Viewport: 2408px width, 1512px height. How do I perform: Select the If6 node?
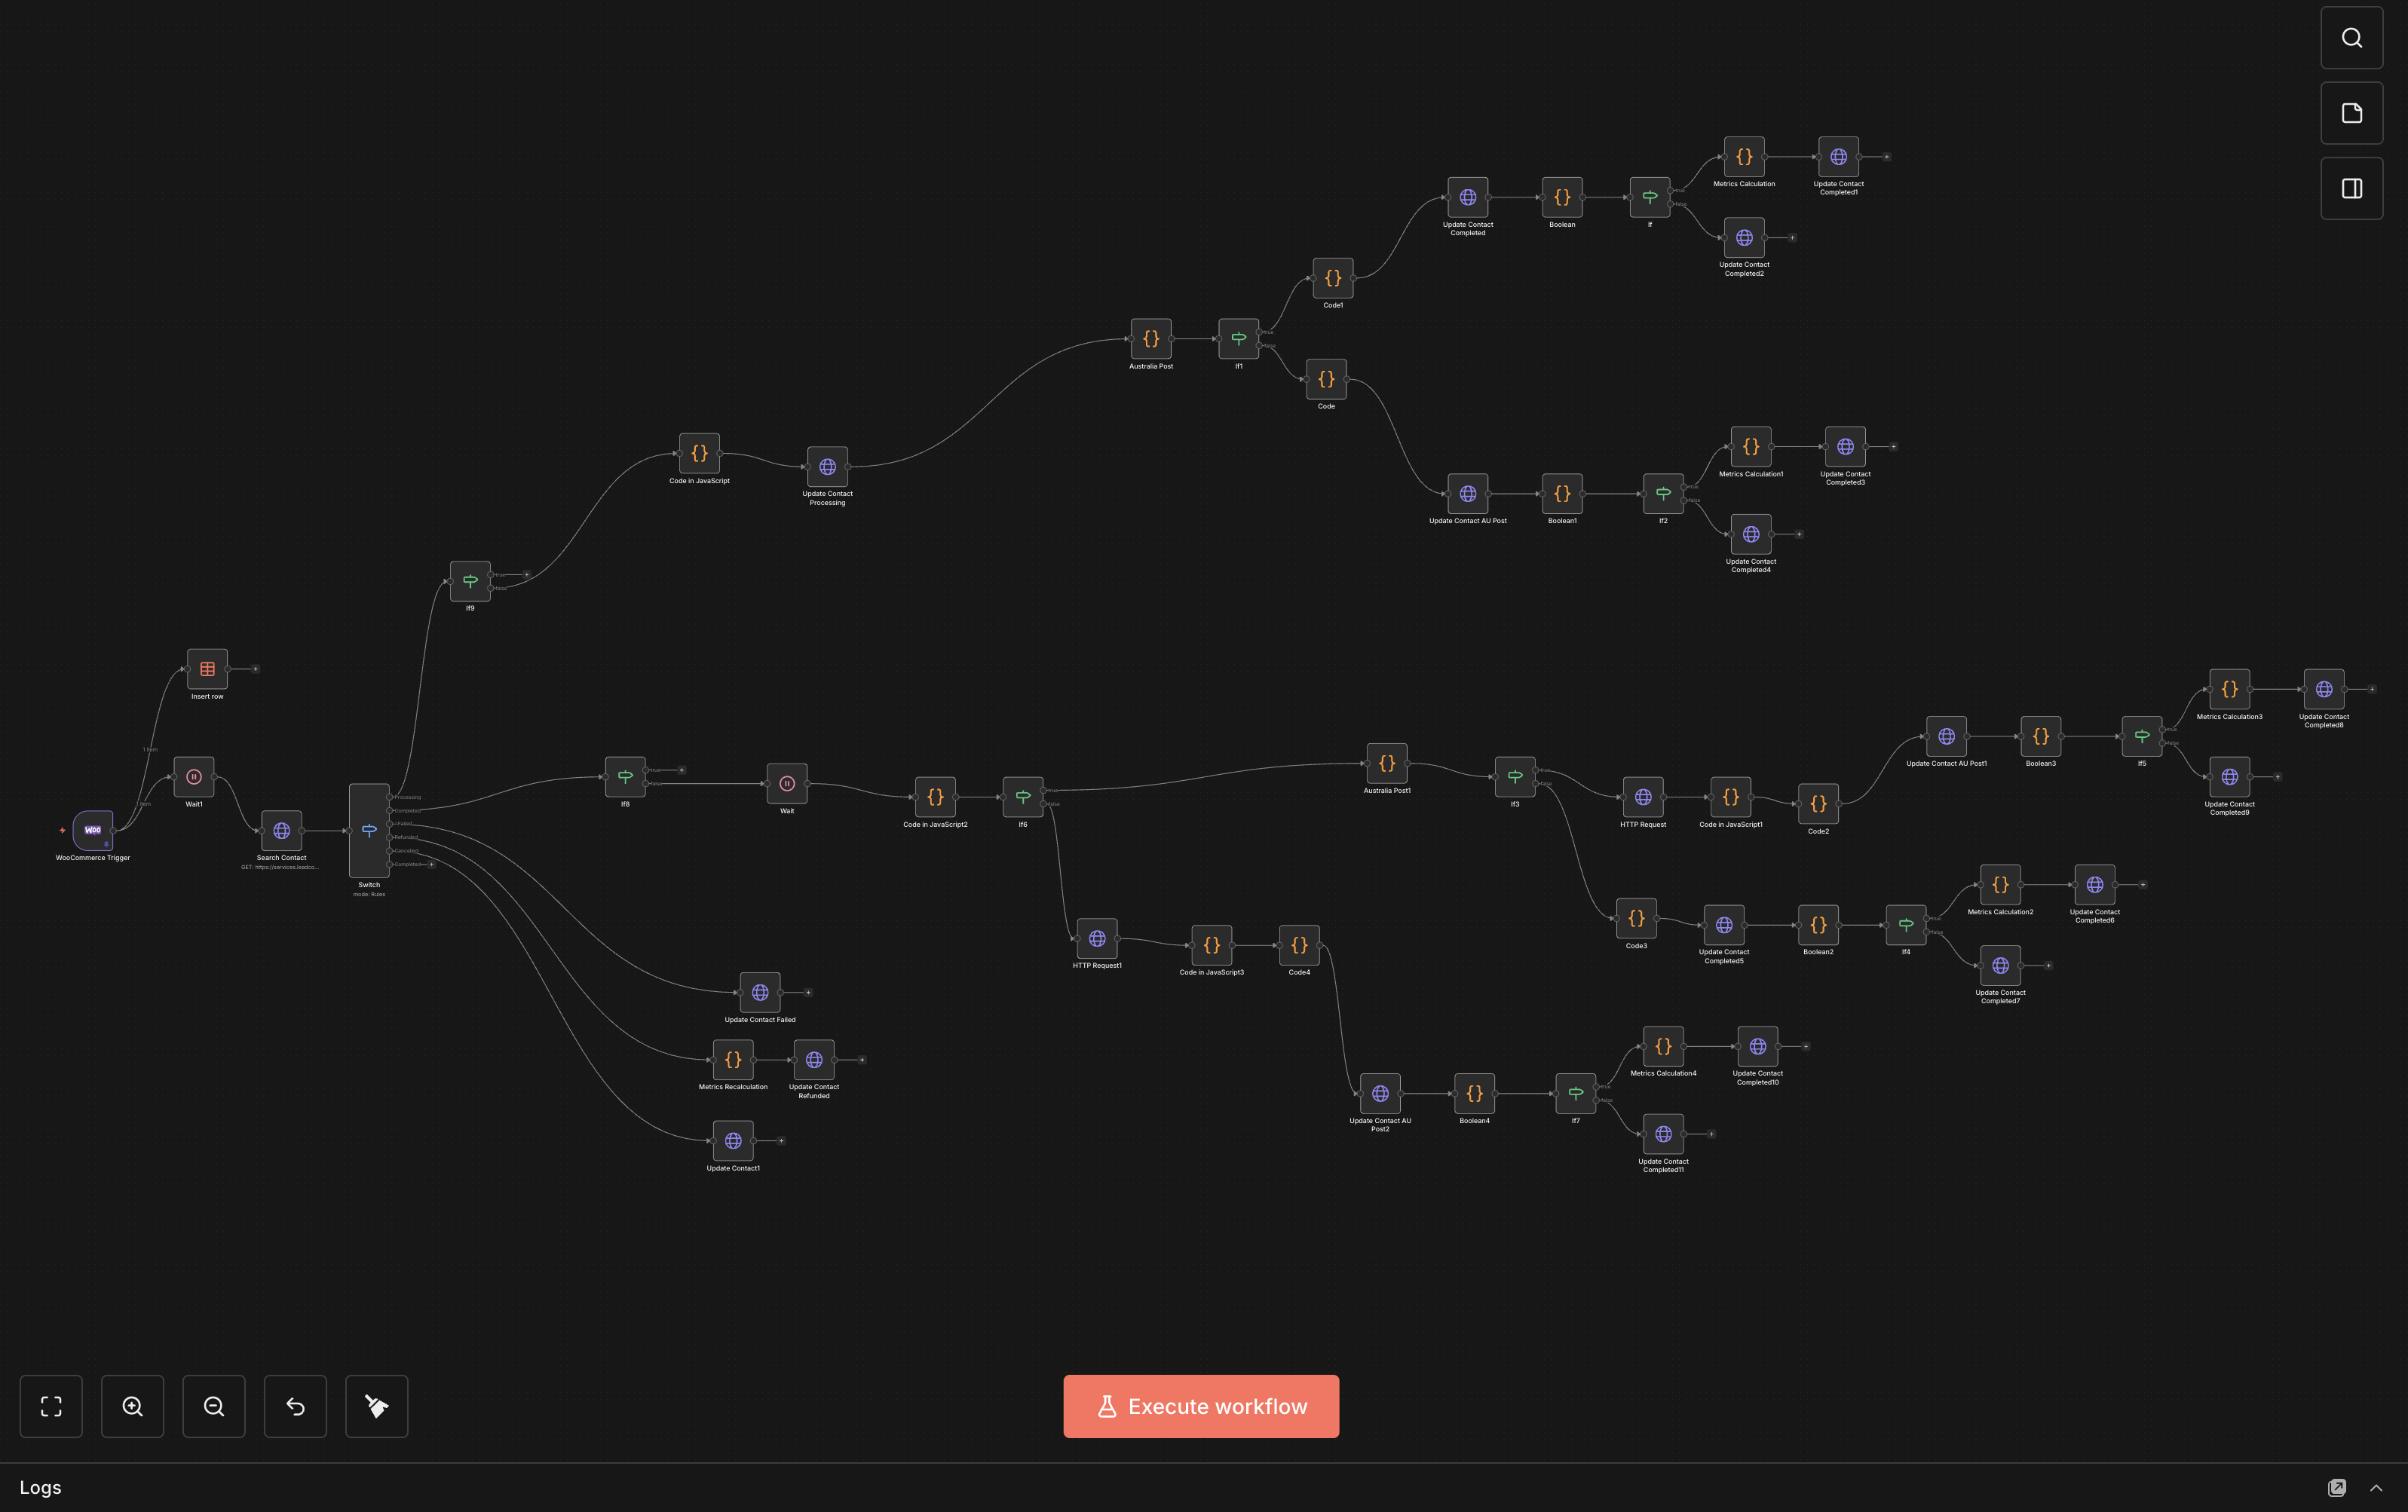coord(1023,797)
